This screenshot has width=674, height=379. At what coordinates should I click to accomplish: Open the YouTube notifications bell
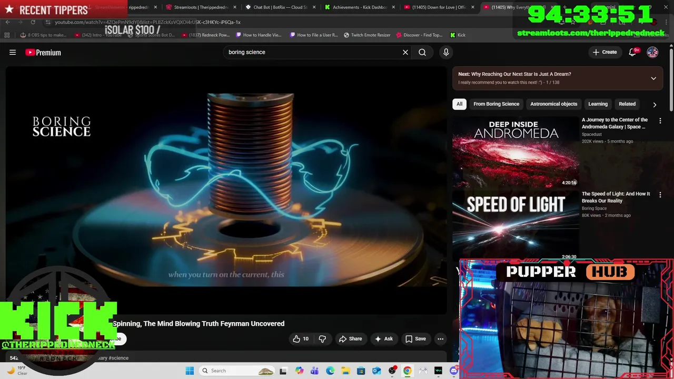click(633, 52)
